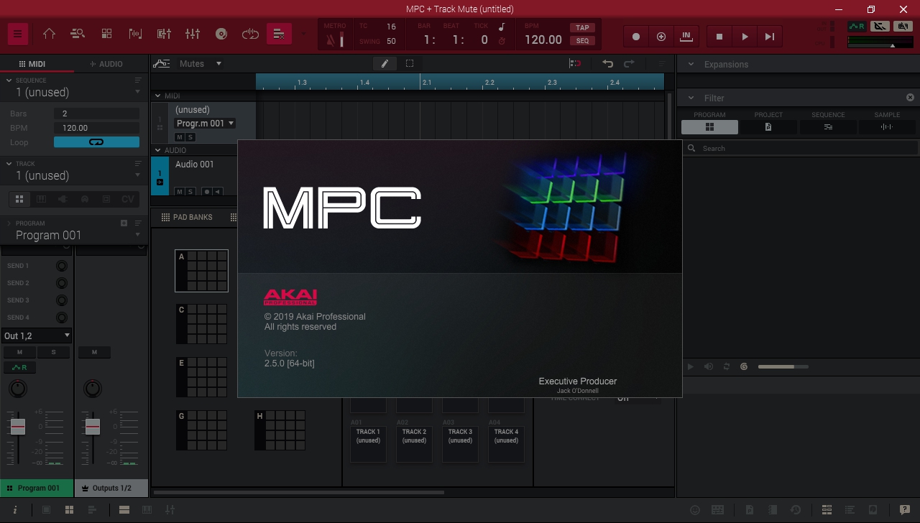Select the marquee selection tool
The height and width of the screenshot is (523, 920).
click(410, 63)
